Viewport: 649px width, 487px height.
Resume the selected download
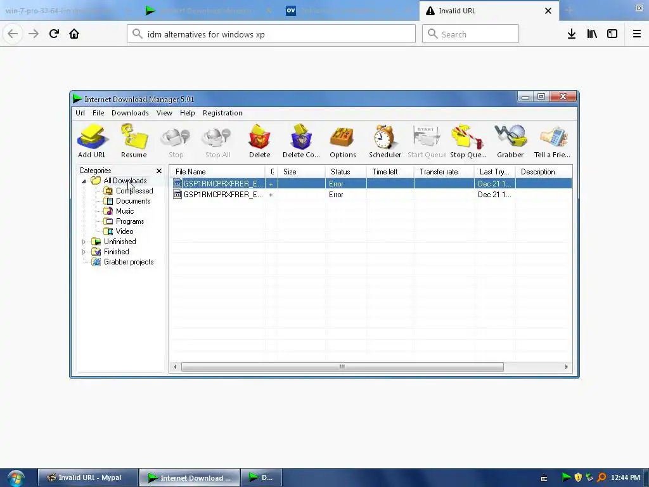point(134,141)
